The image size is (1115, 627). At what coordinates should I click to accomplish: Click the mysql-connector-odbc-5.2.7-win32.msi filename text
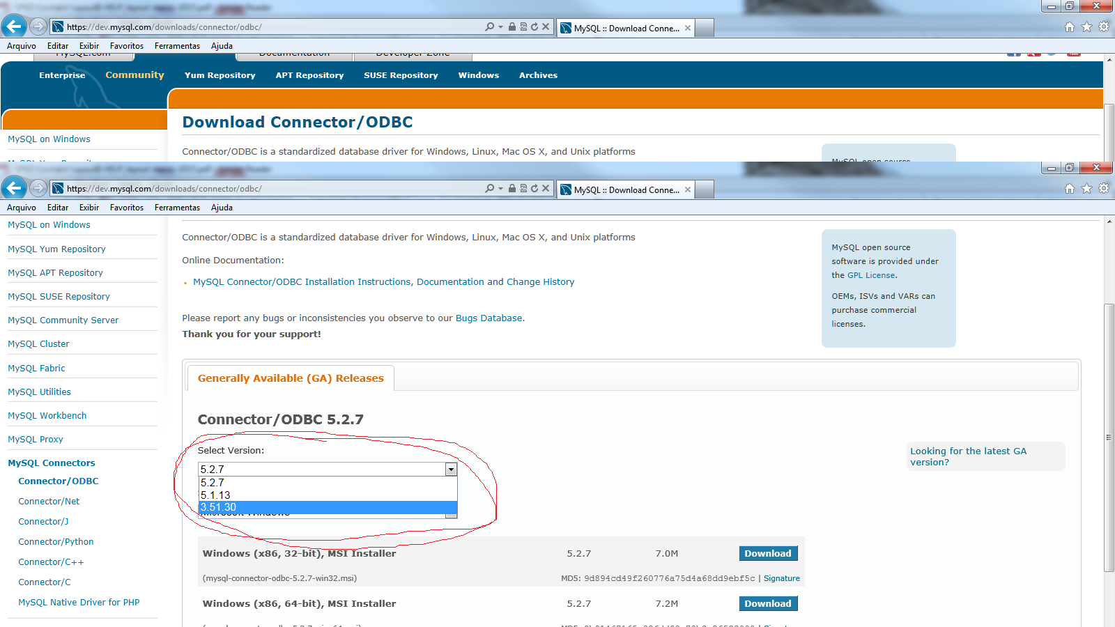click(279, 578)
